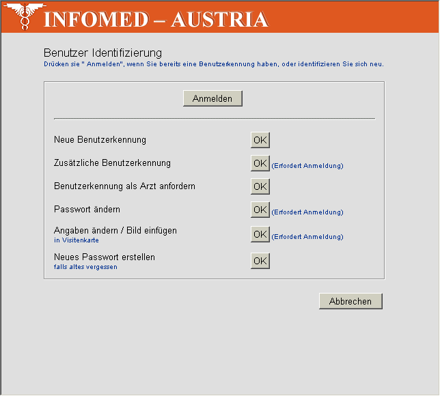Click 'Angaben ändern / Bild einfügen' label
Image resolution: width=440 pixels, height=396 pixels.
point(115,231)
